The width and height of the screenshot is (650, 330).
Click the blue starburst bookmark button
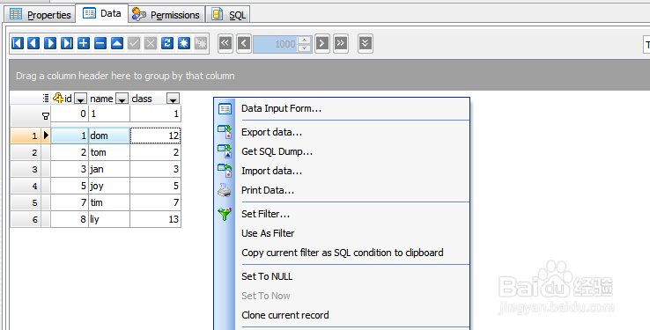184,43
